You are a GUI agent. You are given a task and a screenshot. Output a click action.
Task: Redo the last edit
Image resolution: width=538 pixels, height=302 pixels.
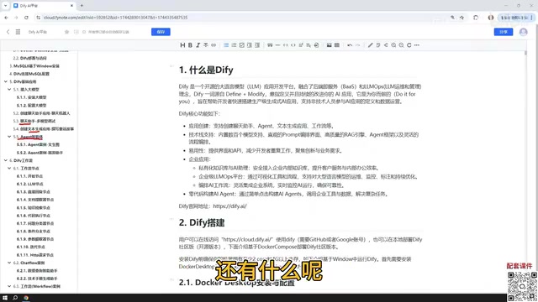(x=357, y=45)
